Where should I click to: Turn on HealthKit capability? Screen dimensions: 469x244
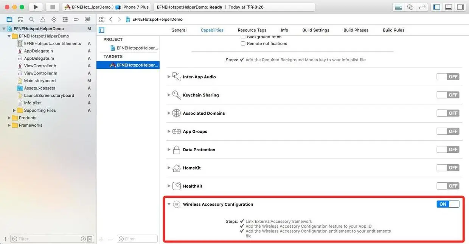pos(448,186)
